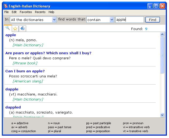
Task: Open the Favorites menu
Action: coord(26,12)
